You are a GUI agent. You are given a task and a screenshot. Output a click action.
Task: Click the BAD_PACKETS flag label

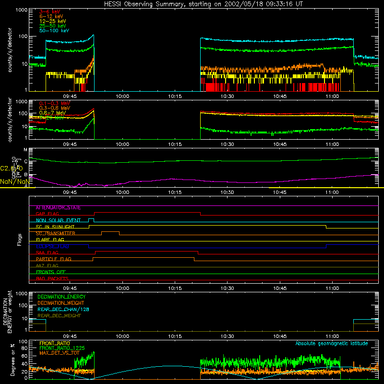tap(52, 279)
